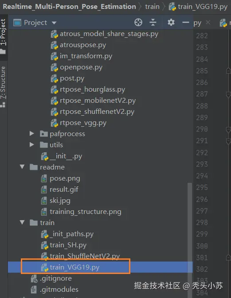
Task: Open Project panel settings gear
Action: pyautogui.click(x=171, y=22)
